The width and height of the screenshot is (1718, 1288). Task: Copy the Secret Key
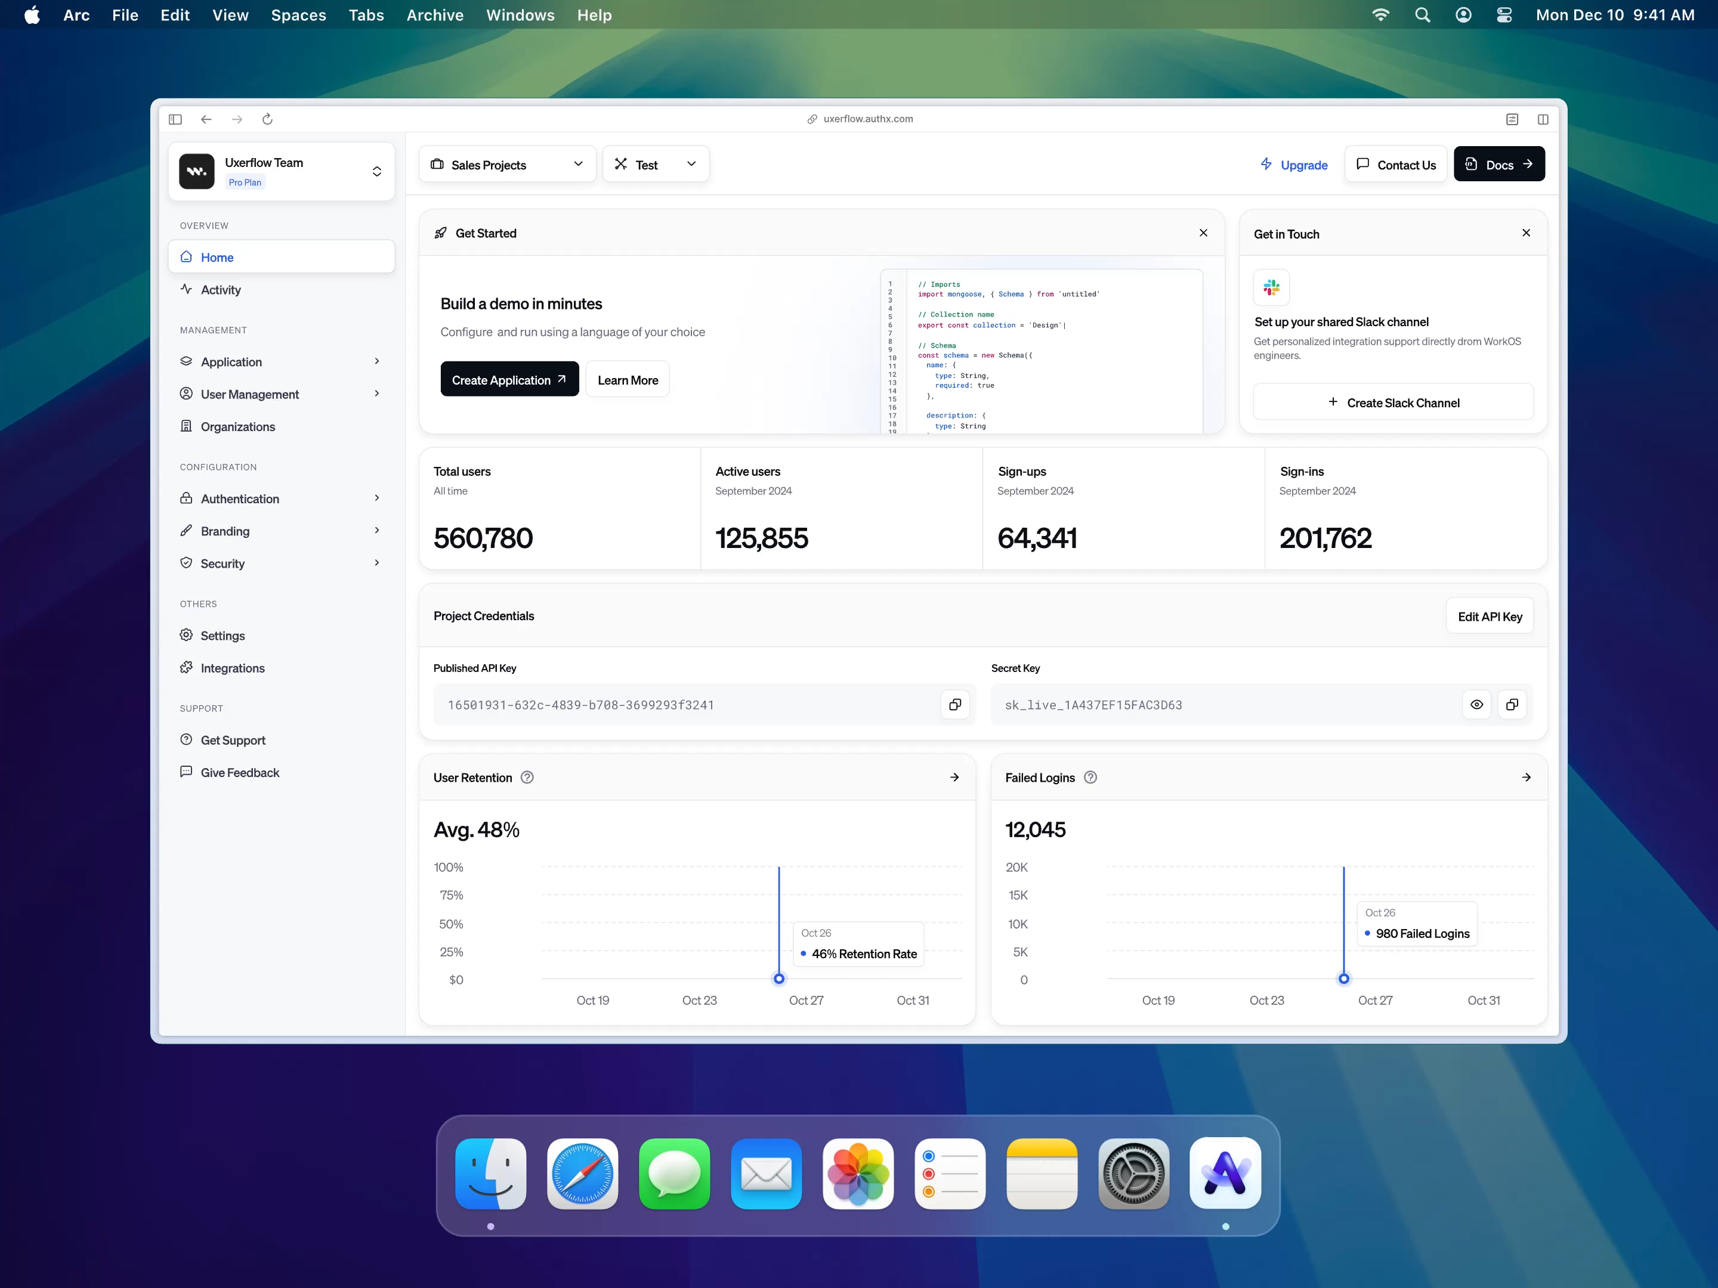pos(1512,704)
